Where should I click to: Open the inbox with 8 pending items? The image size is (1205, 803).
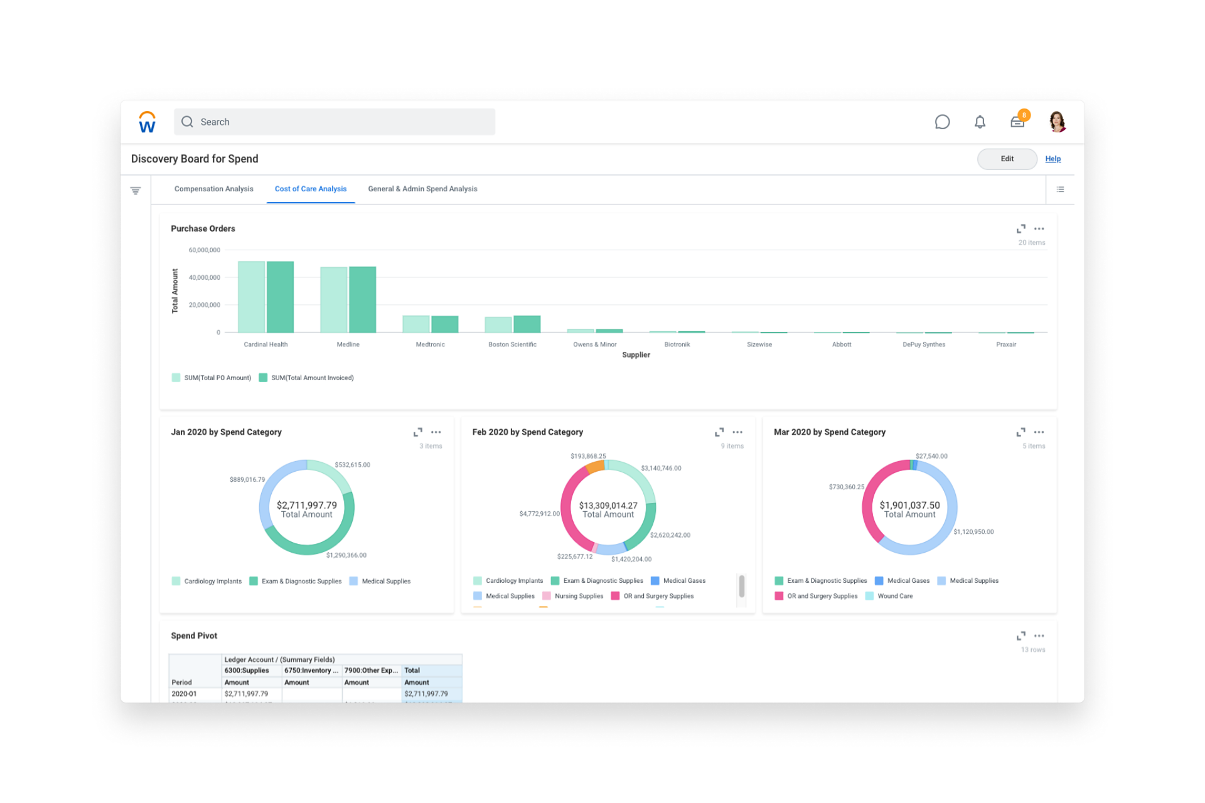coord(1017,122)
